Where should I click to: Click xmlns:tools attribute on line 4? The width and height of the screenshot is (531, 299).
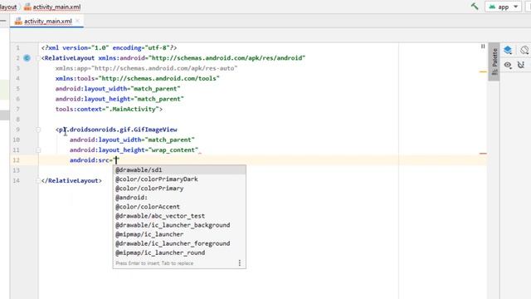click(138, 78)
